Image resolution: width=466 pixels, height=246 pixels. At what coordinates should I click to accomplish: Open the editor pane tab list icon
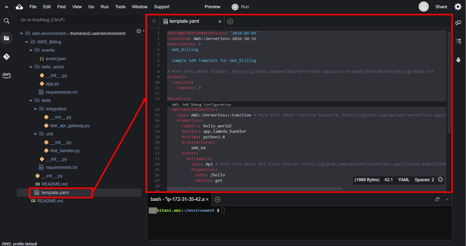[154, 21]
